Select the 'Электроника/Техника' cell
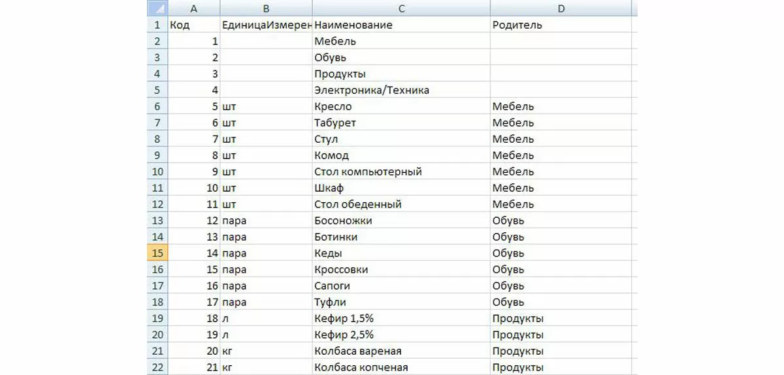Screen dimensions: 784x375 tap(401, 90)
